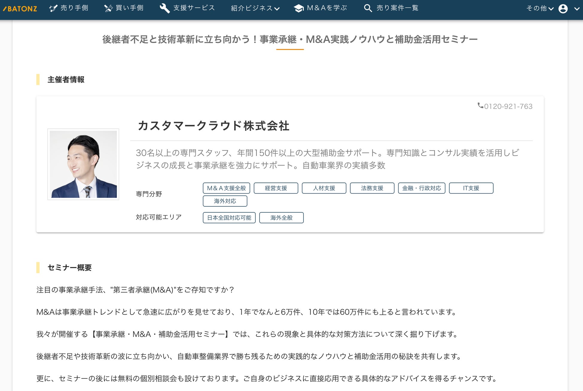Click the IT支援 specialty tag
Screen dimensions: 583x391
coord(471,188)
